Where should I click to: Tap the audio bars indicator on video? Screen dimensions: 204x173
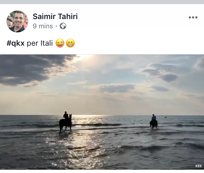click(198, 166)
